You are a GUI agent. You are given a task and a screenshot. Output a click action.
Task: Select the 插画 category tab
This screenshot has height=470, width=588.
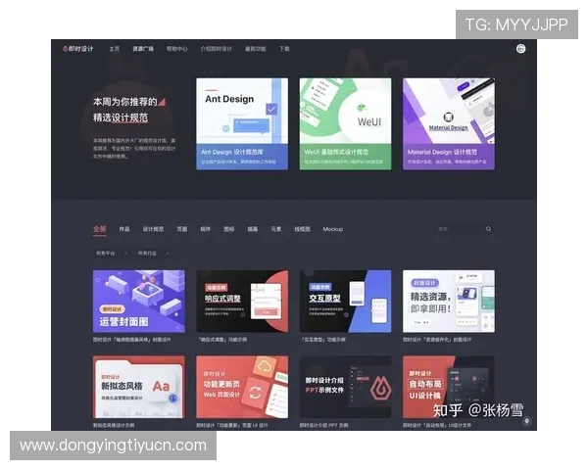[x=253, y=229]
